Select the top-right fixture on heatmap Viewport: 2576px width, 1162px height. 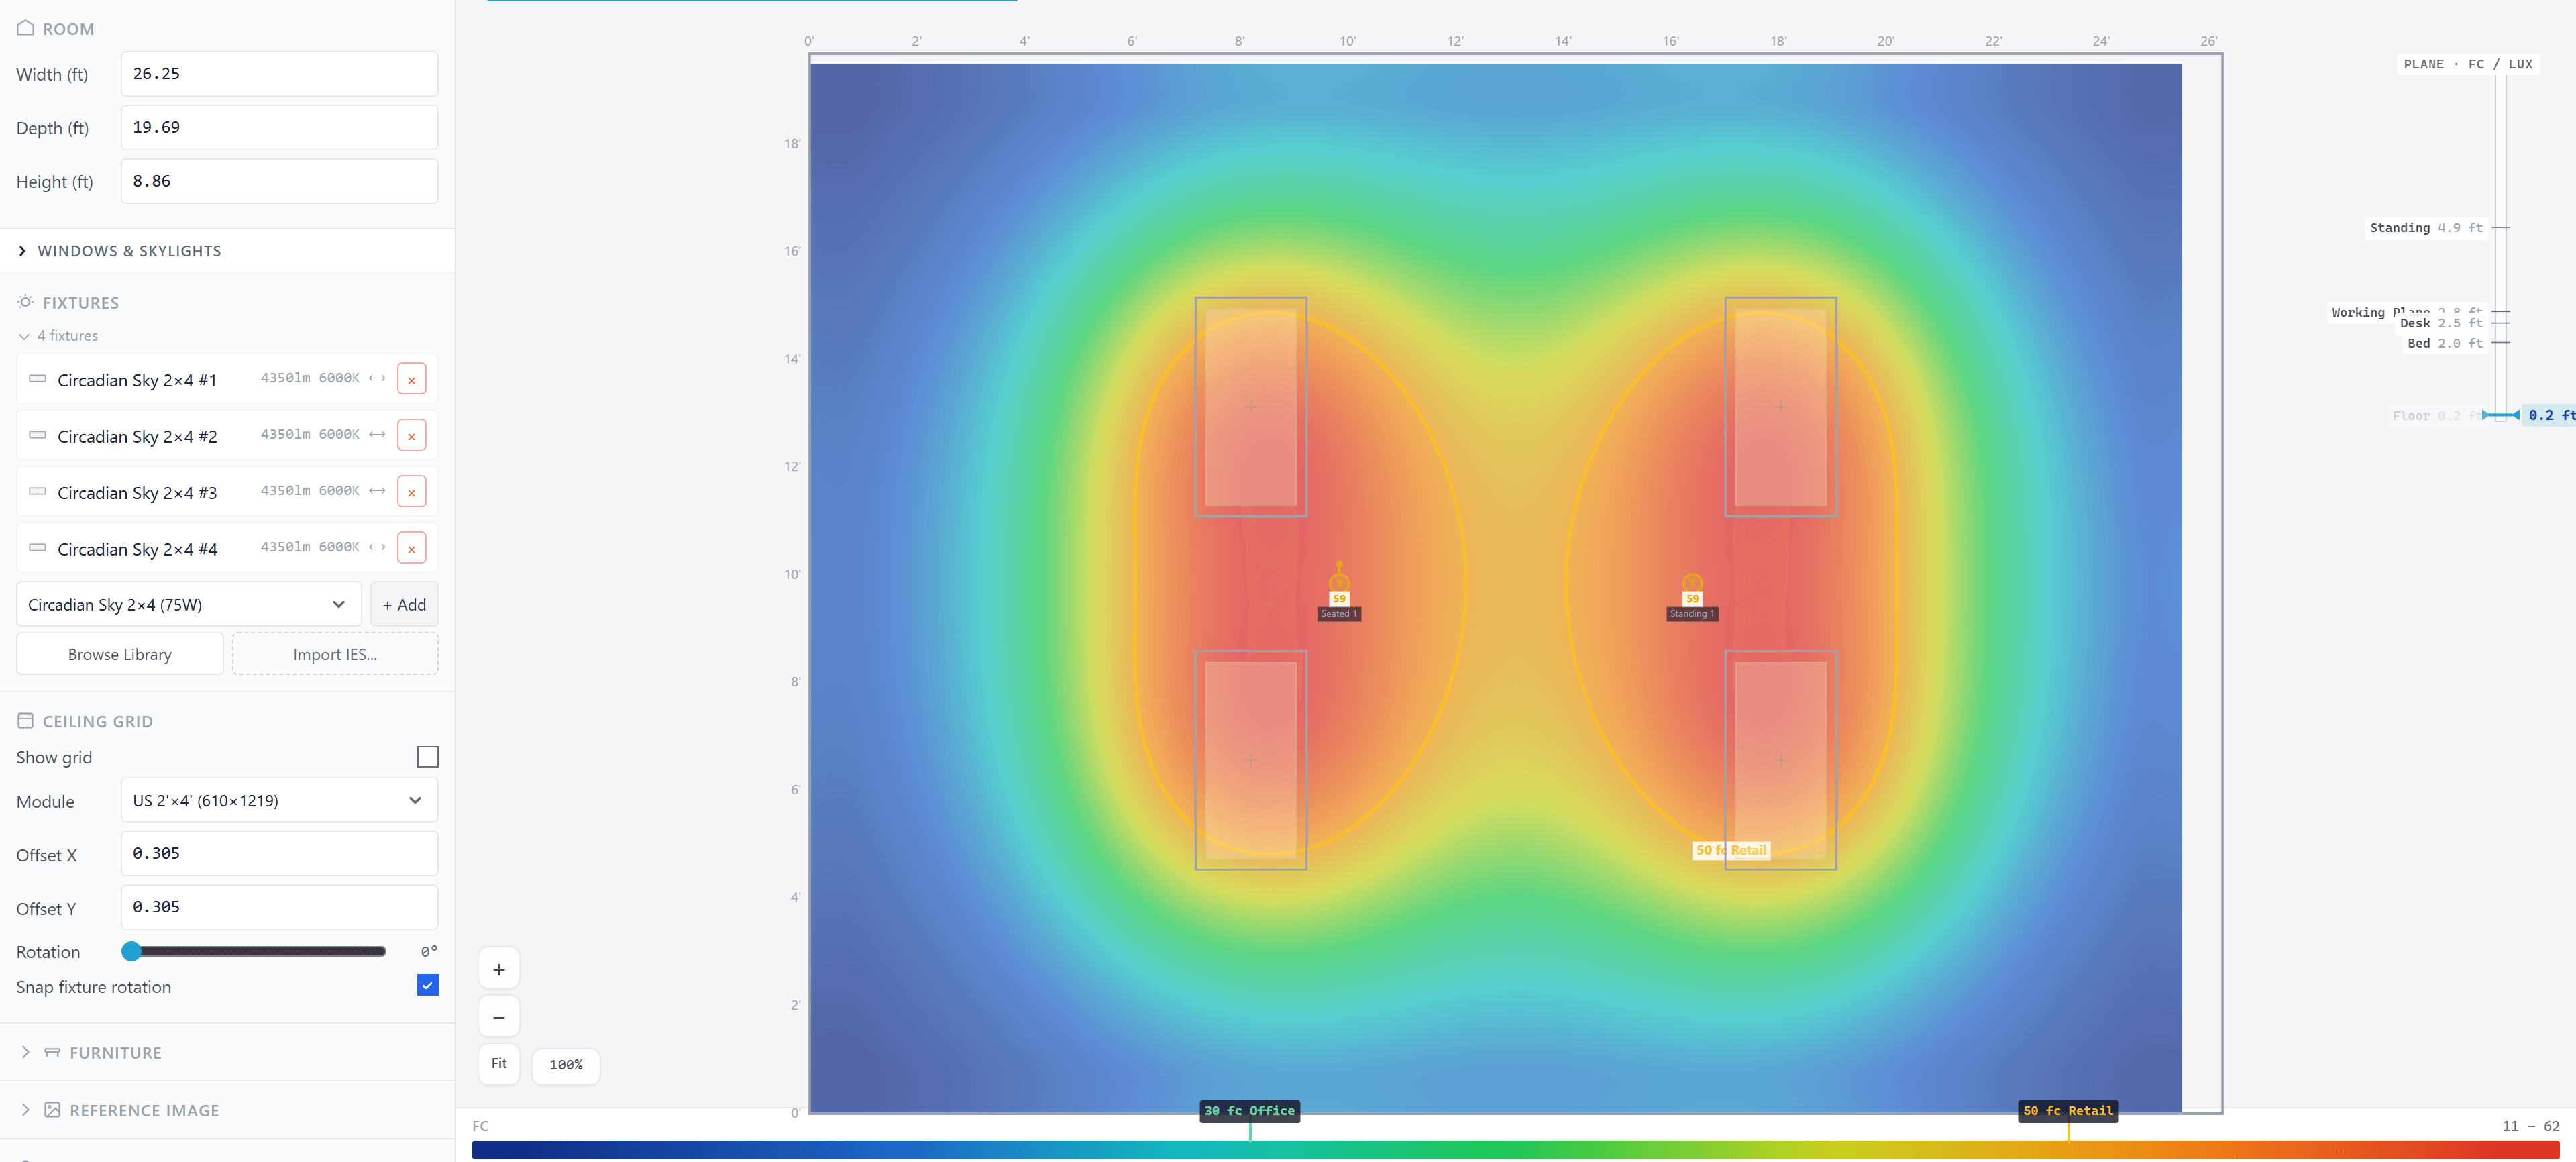tap(1780, 407)
